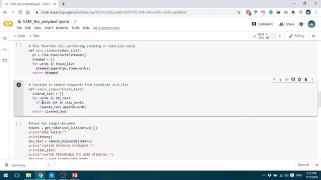Viewport: 321px width, 180px height.
Task: Open Colab settings gear in header
Action: 301,24
